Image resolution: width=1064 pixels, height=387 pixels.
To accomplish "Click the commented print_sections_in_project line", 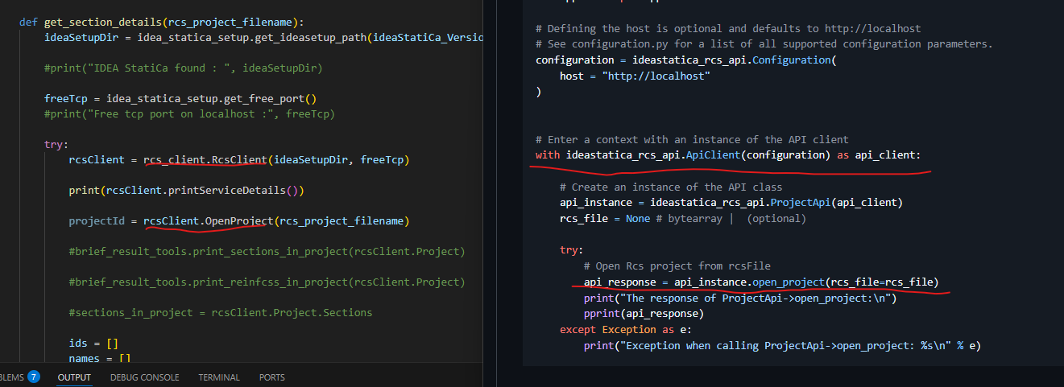I will [x=266, y=252].
